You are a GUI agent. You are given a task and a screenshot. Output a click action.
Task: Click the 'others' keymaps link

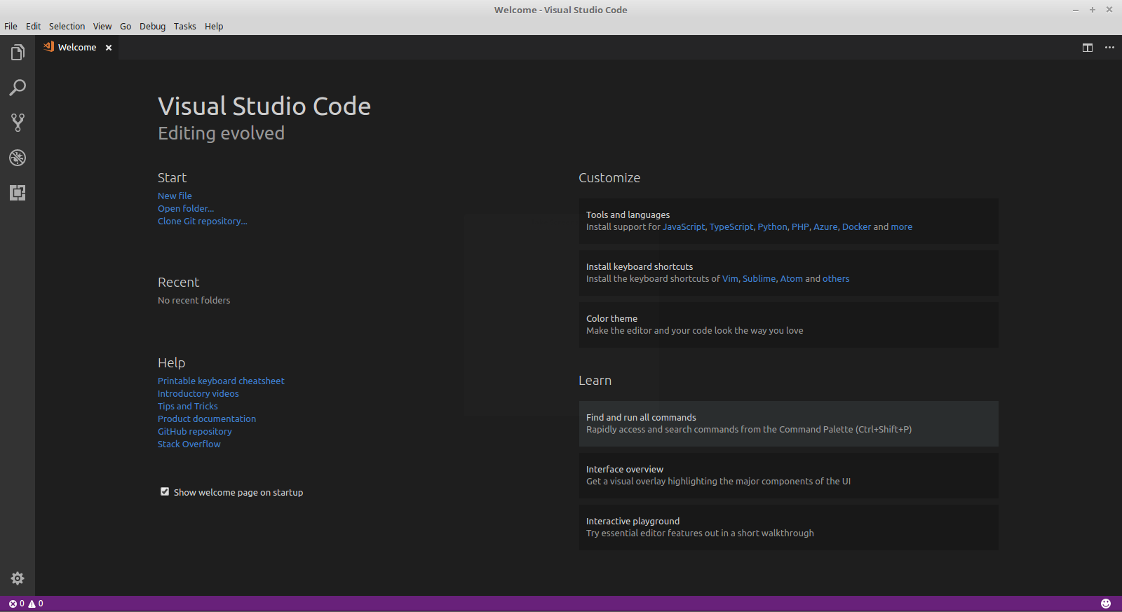pyautogui.click(x=836, y=278)
